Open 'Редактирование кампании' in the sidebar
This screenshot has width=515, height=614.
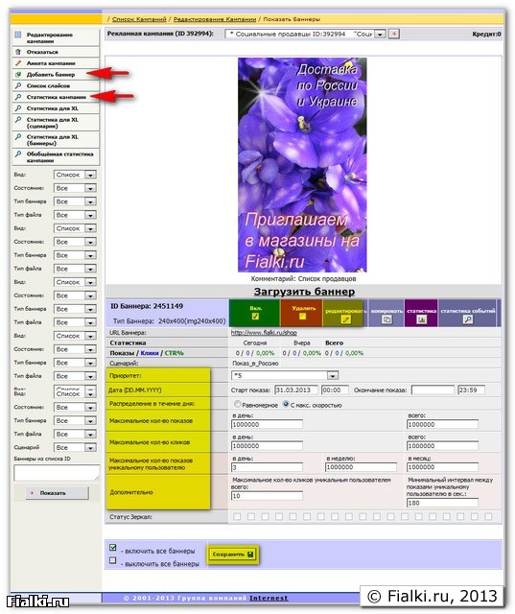coord(56,37)
